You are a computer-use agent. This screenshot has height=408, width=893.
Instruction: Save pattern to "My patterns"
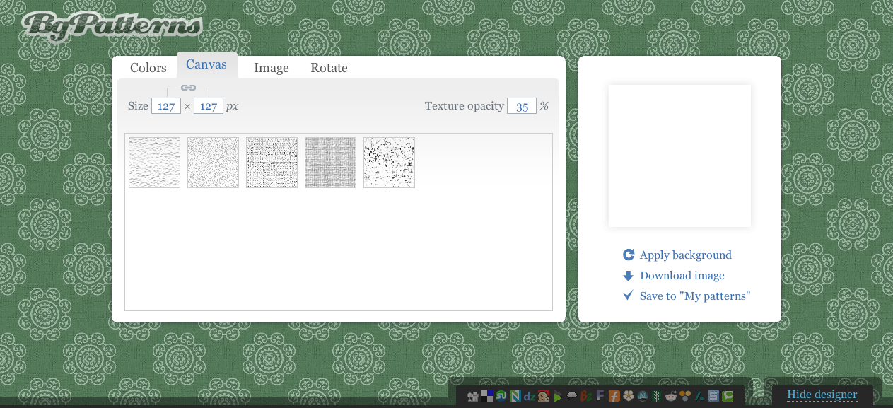click(694, 296)
